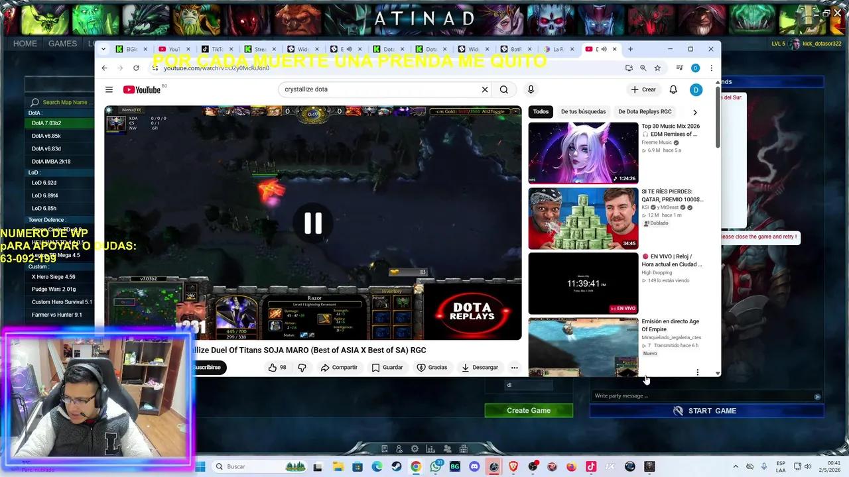
Task: Click the Search Map Name field
Action: pos(60,102)
